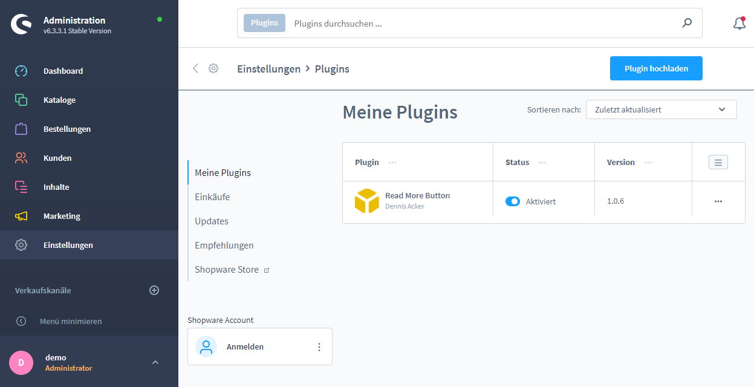Open Bestellungen menu item
The height and width of the screenshot is (387, 754).
click(89, 129)
